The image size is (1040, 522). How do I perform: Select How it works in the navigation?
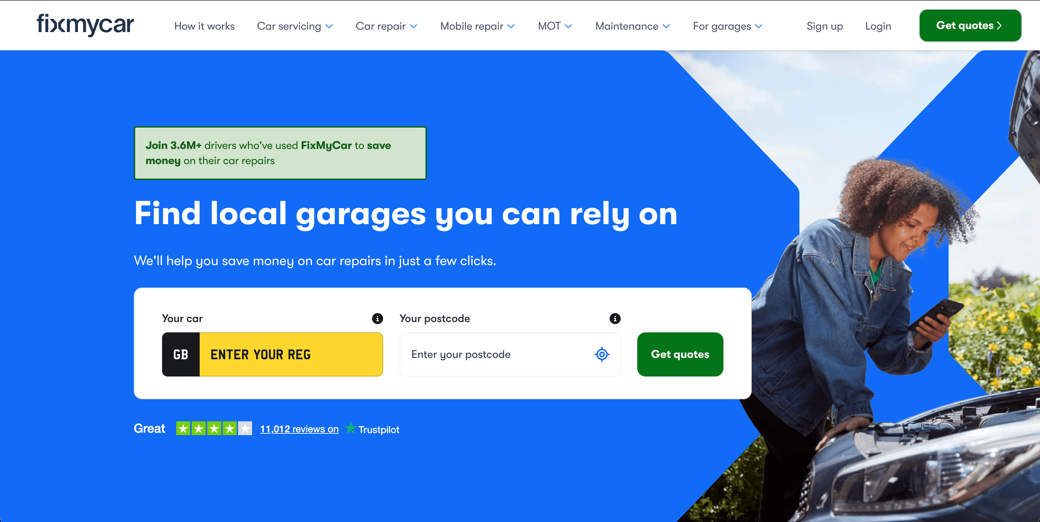pyautogui.click(x=204, y=26)
